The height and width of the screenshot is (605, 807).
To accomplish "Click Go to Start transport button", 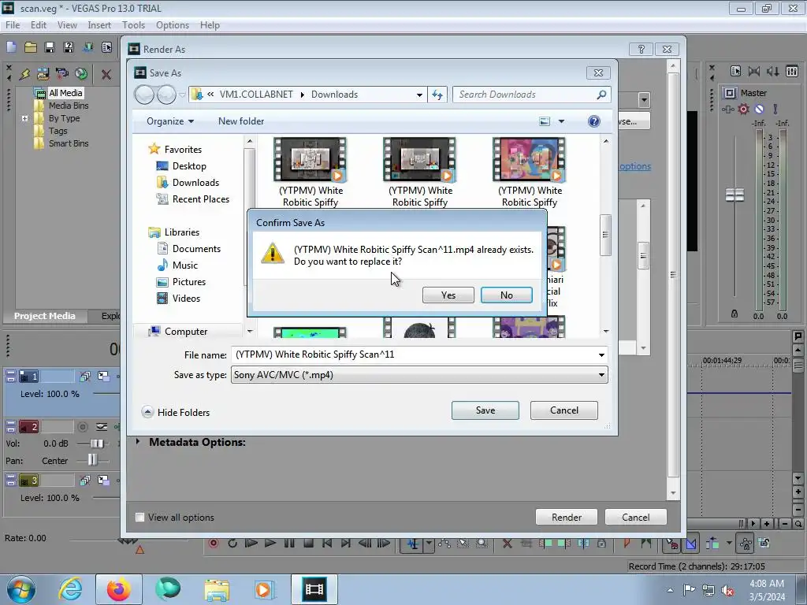I will point(327,544).
